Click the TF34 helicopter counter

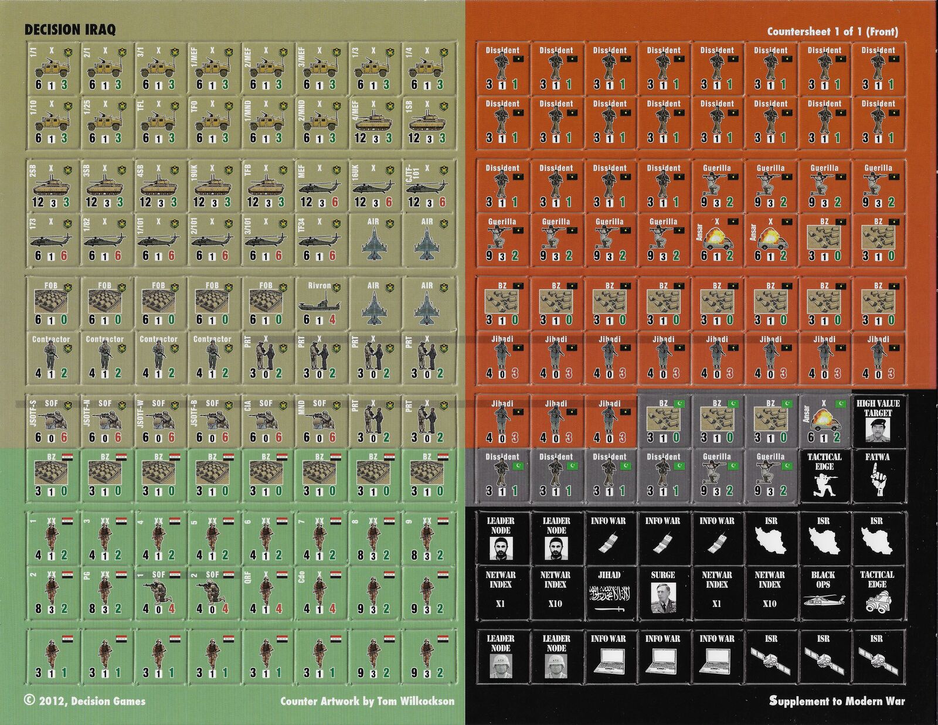[320, 240]
